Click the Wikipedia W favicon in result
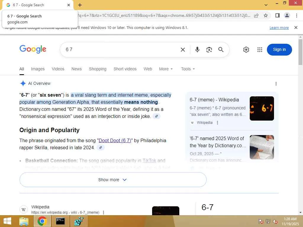The image size is (303, 227). tap(24, 210)
